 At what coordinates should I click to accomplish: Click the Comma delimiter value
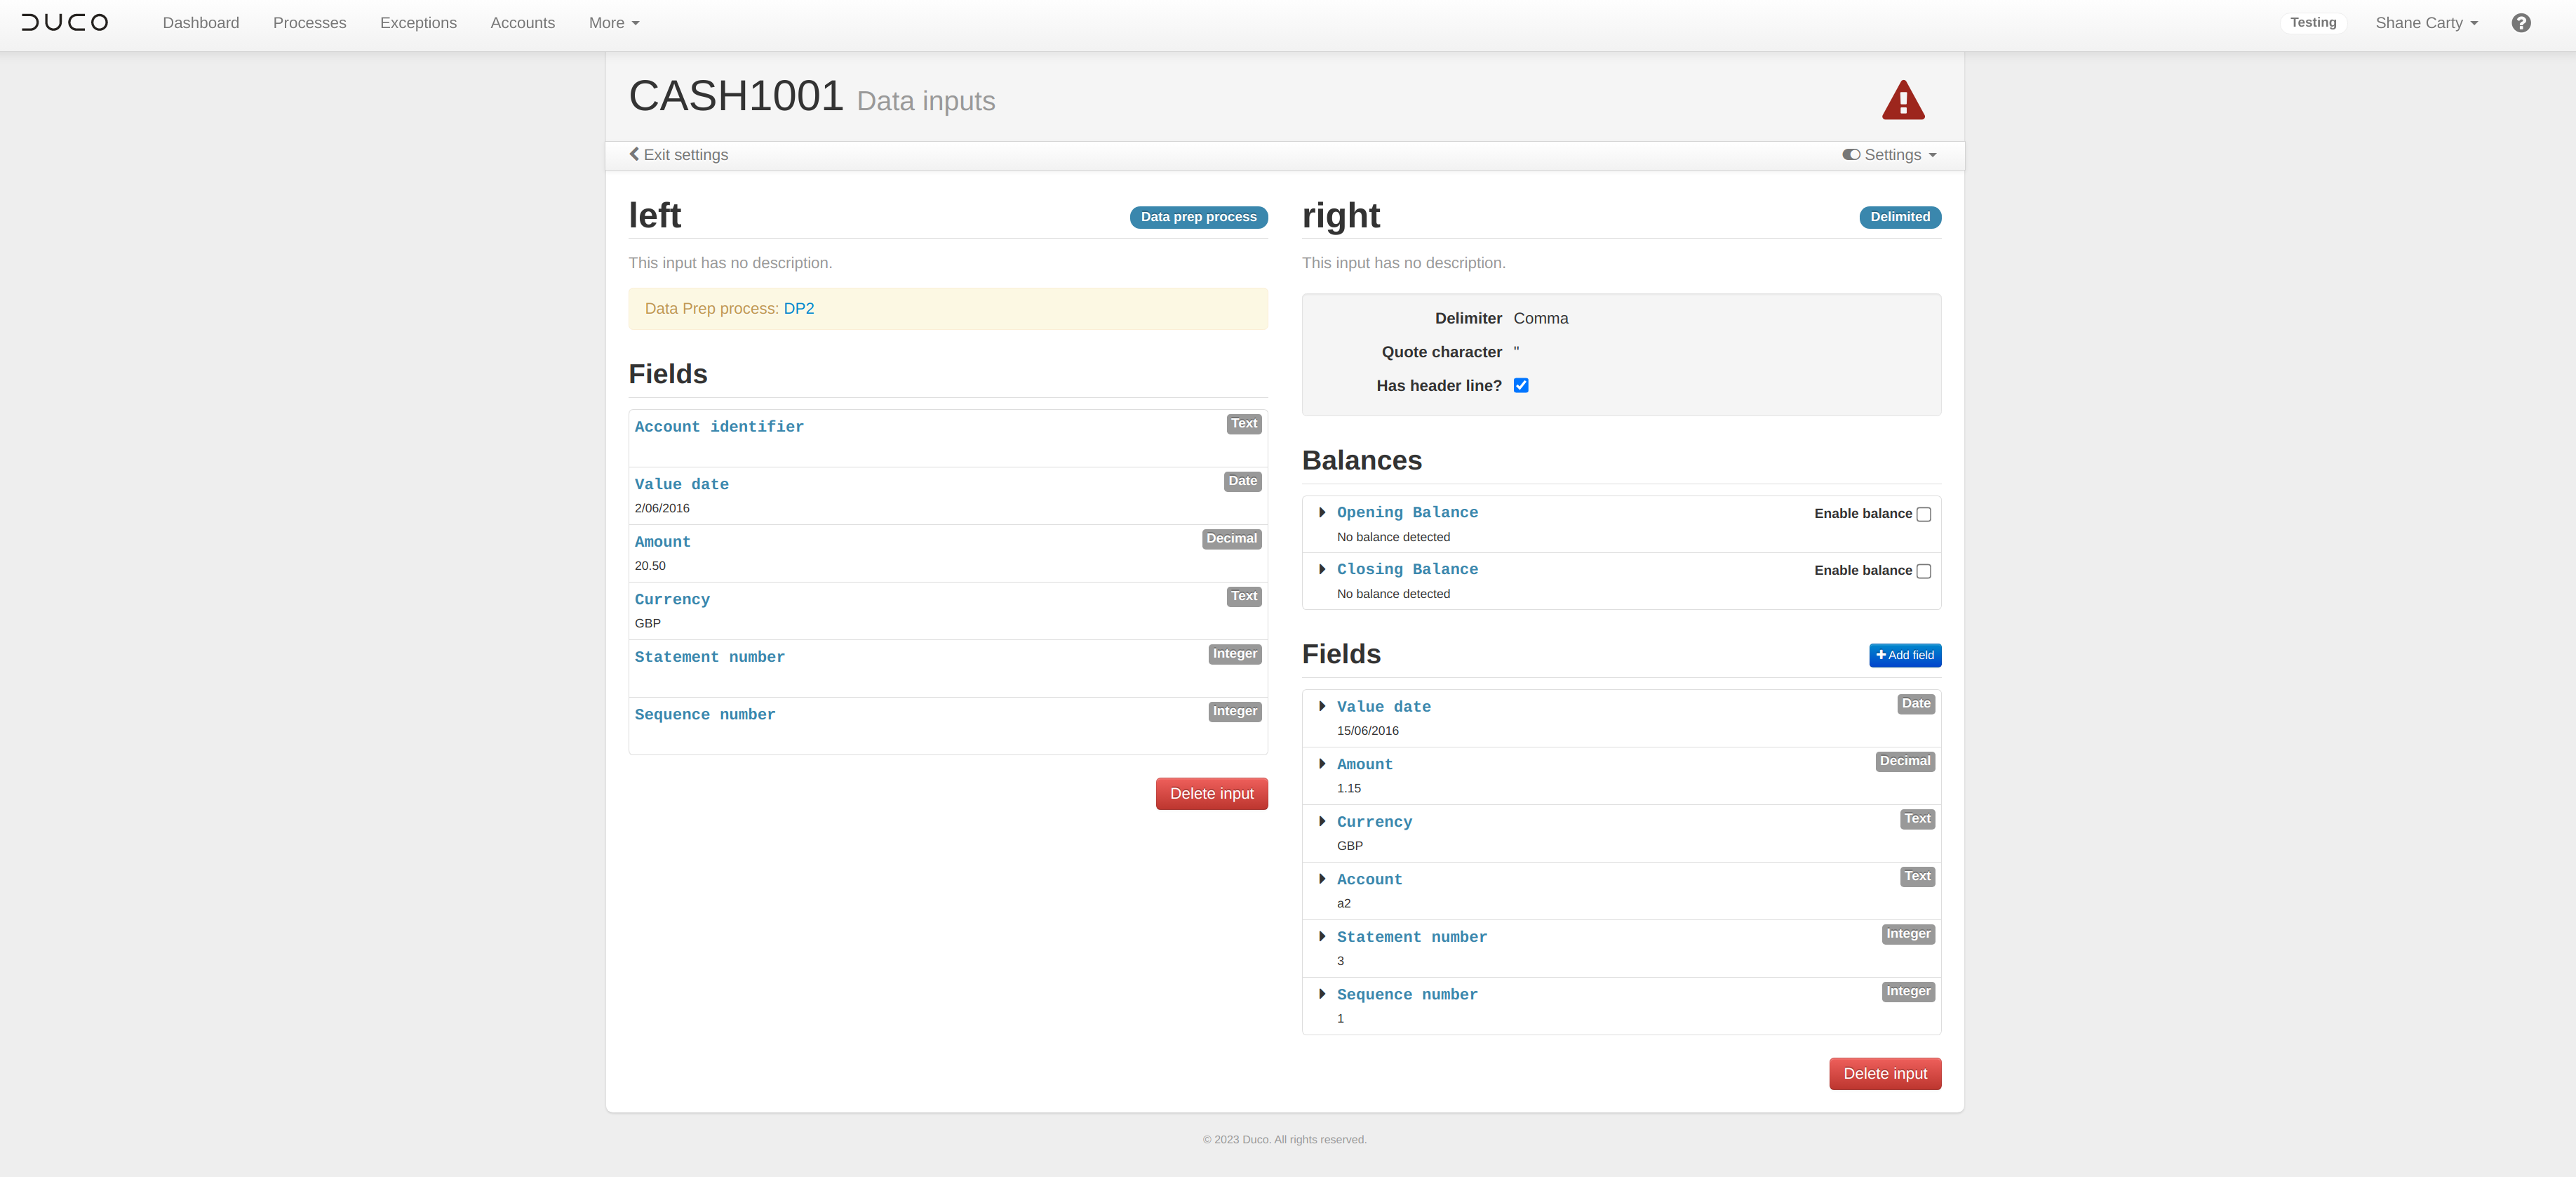pos(1540,318)
